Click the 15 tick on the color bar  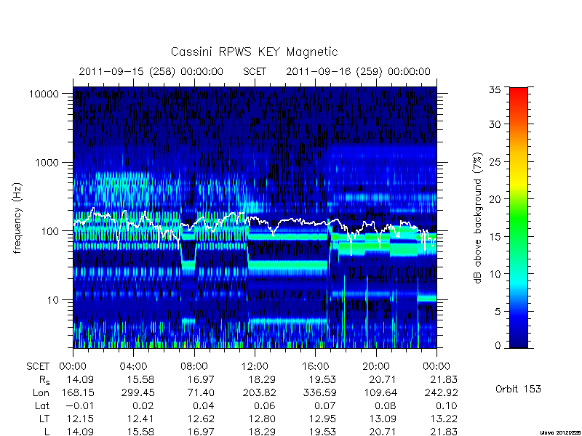coord(495,237)
